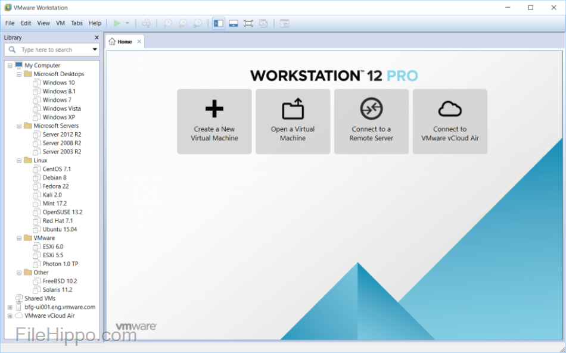Select Windows XP VM in library
566x353 pixels.
tap(58, 117)
